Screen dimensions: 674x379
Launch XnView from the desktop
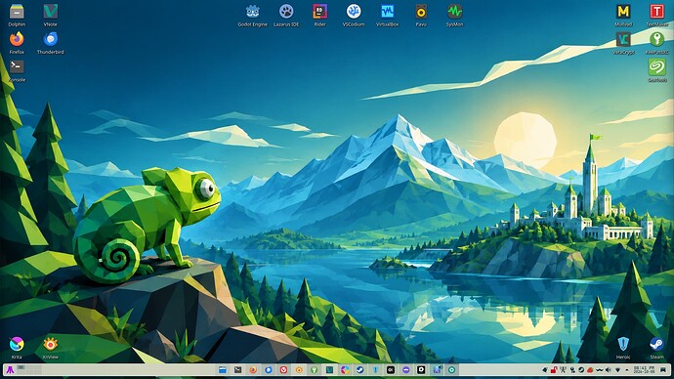coord(50,347)
